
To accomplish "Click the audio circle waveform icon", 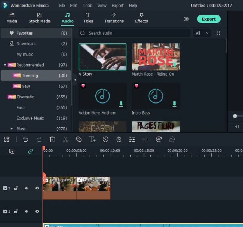I will (159, 139).
